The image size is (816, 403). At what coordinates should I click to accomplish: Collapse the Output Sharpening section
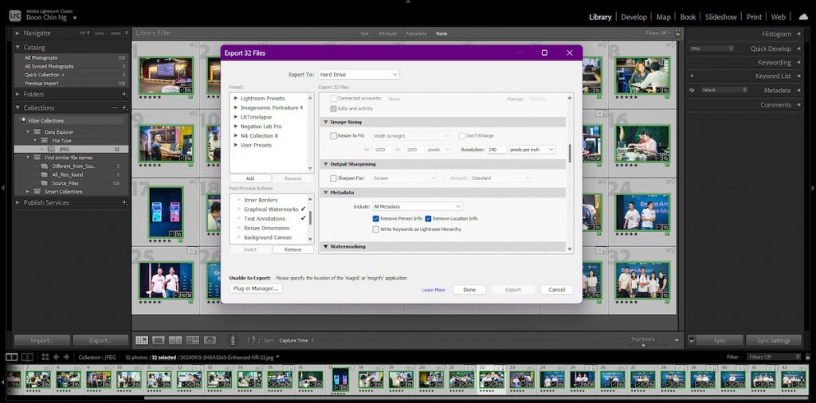(326, 164)
